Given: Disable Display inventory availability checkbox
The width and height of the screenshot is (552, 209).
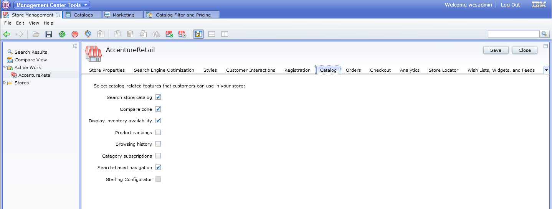Looking at the screenshot, I should click(x=158, y=120).
